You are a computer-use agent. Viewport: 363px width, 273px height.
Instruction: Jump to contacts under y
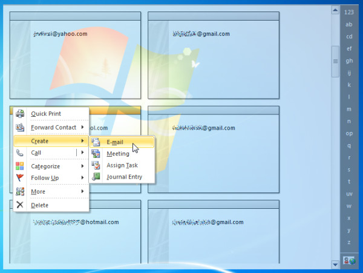click(349, 230)
